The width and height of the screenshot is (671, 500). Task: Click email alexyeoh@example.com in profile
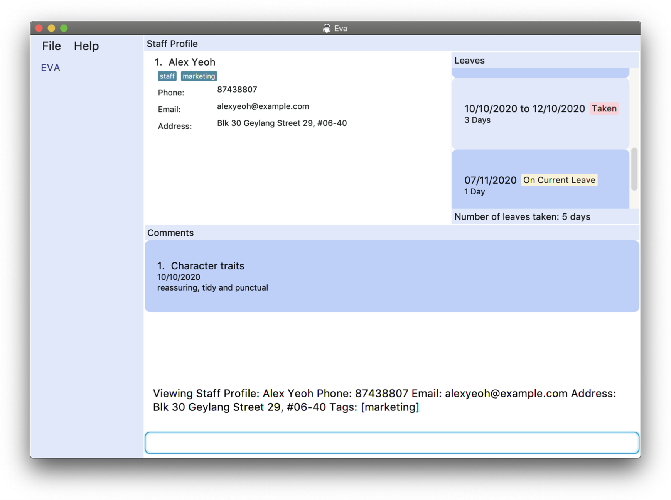pyautogui.click(x=263, y=106)
